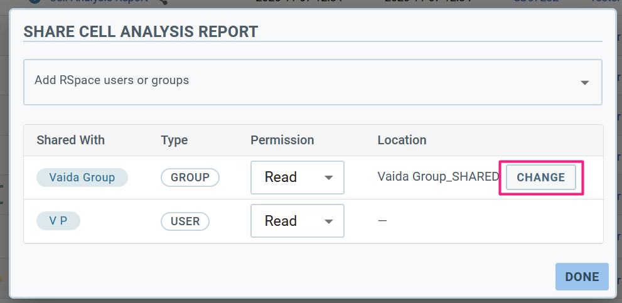The height and width of the screenshot is (303, 622).
Task: Click the dash placeholder in V P's location
Action: coord(382,221)
